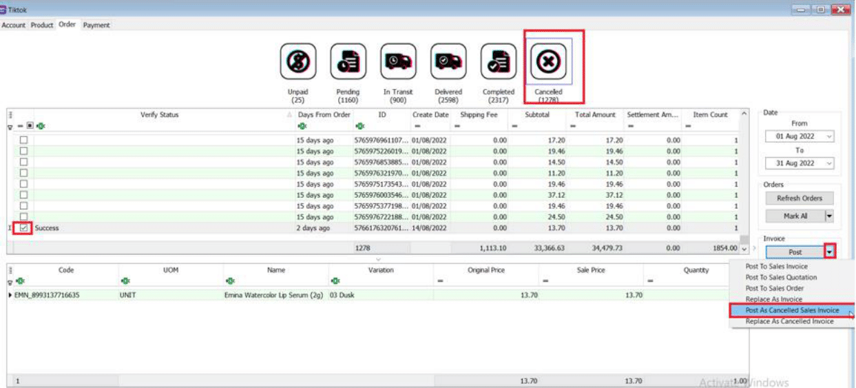
Task: Click the Refresh Orders button
Action: pos(799,198)
